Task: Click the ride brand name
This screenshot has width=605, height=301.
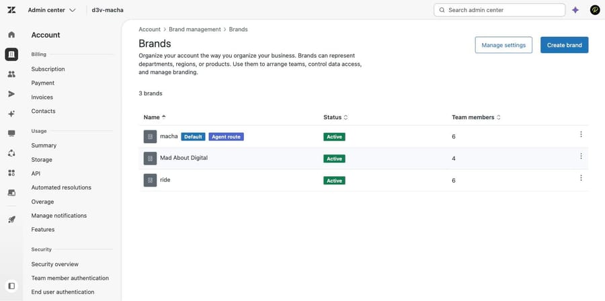Action: [x=165, y=179]
